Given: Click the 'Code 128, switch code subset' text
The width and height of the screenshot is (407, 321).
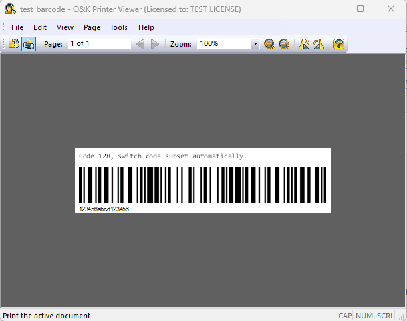Looking at the screenshot, I should [162, 156].
